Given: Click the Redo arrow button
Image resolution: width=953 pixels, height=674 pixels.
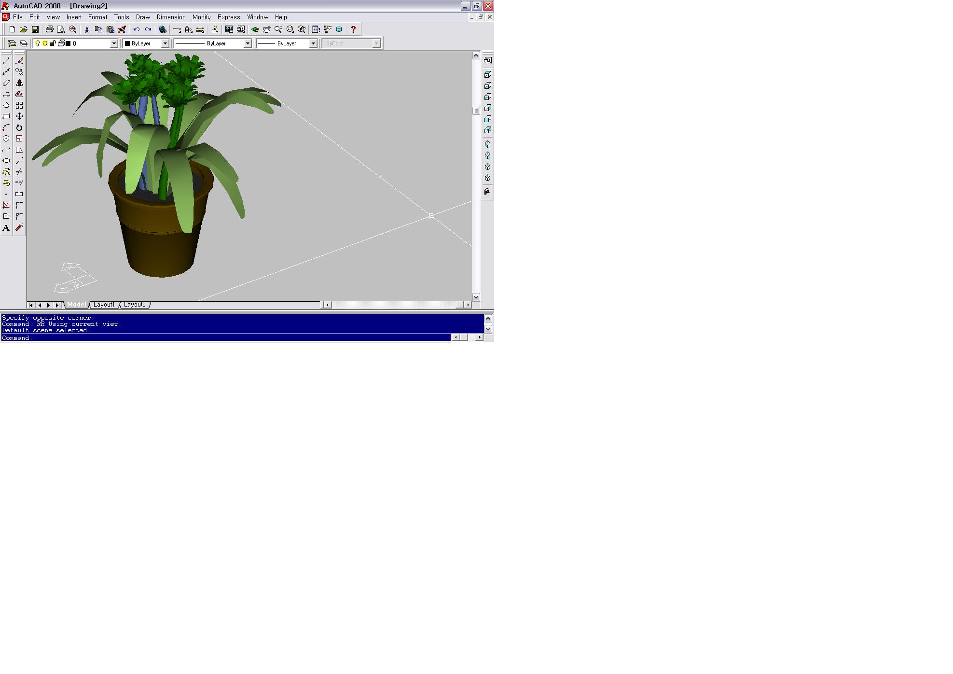Looking at the screenshot, I should coord(148,29).
